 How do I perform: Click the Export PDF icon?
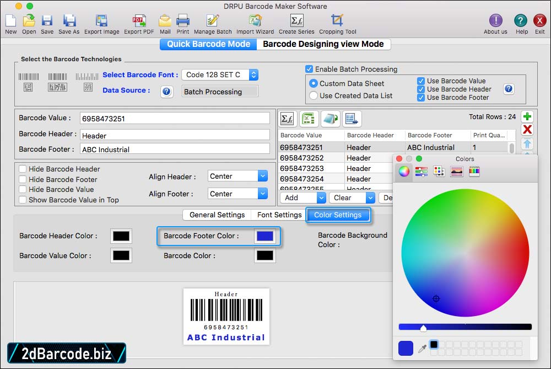point(139,21)
